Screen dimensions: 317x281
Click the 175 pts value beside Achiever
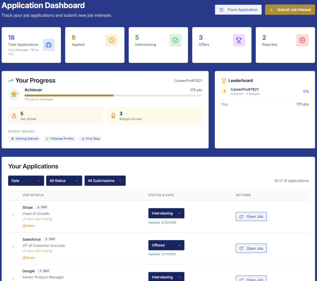[196, 90]
